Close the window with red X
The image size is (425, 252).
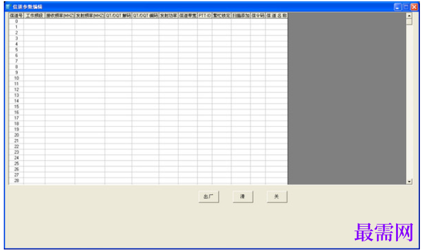(414, 7)
